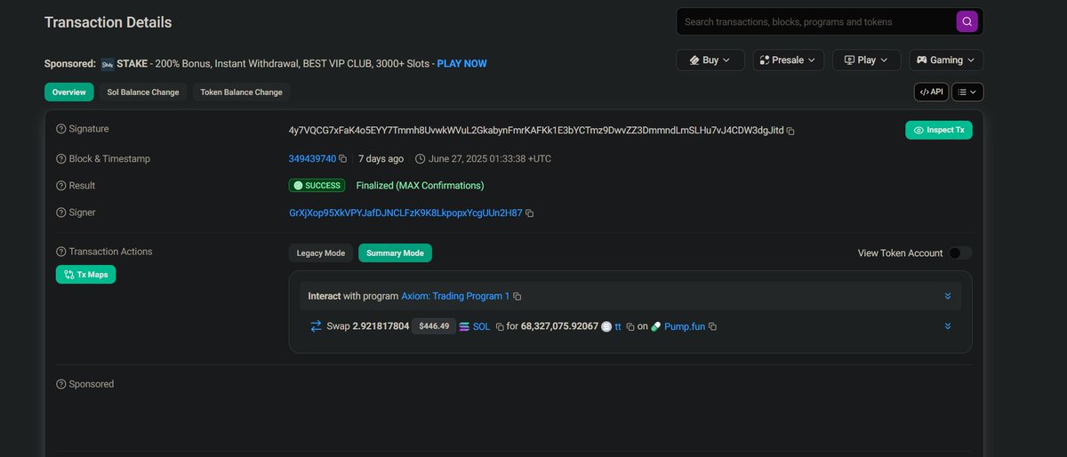Select Summary Mode view

click(x=395, y=253)
